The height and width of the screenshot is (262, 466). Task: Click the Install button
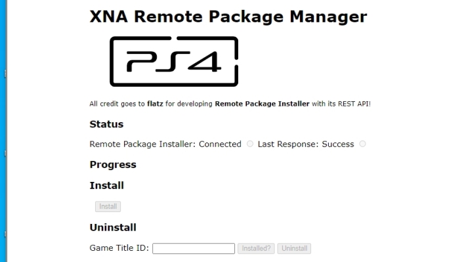(108, 206)
